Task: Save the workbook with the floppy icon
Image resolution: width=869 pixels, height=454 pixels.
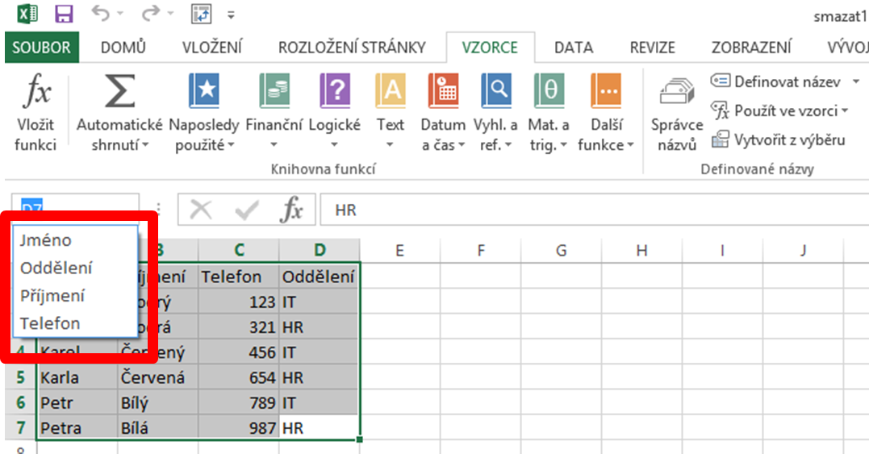Action: click(x=65, y=14)
